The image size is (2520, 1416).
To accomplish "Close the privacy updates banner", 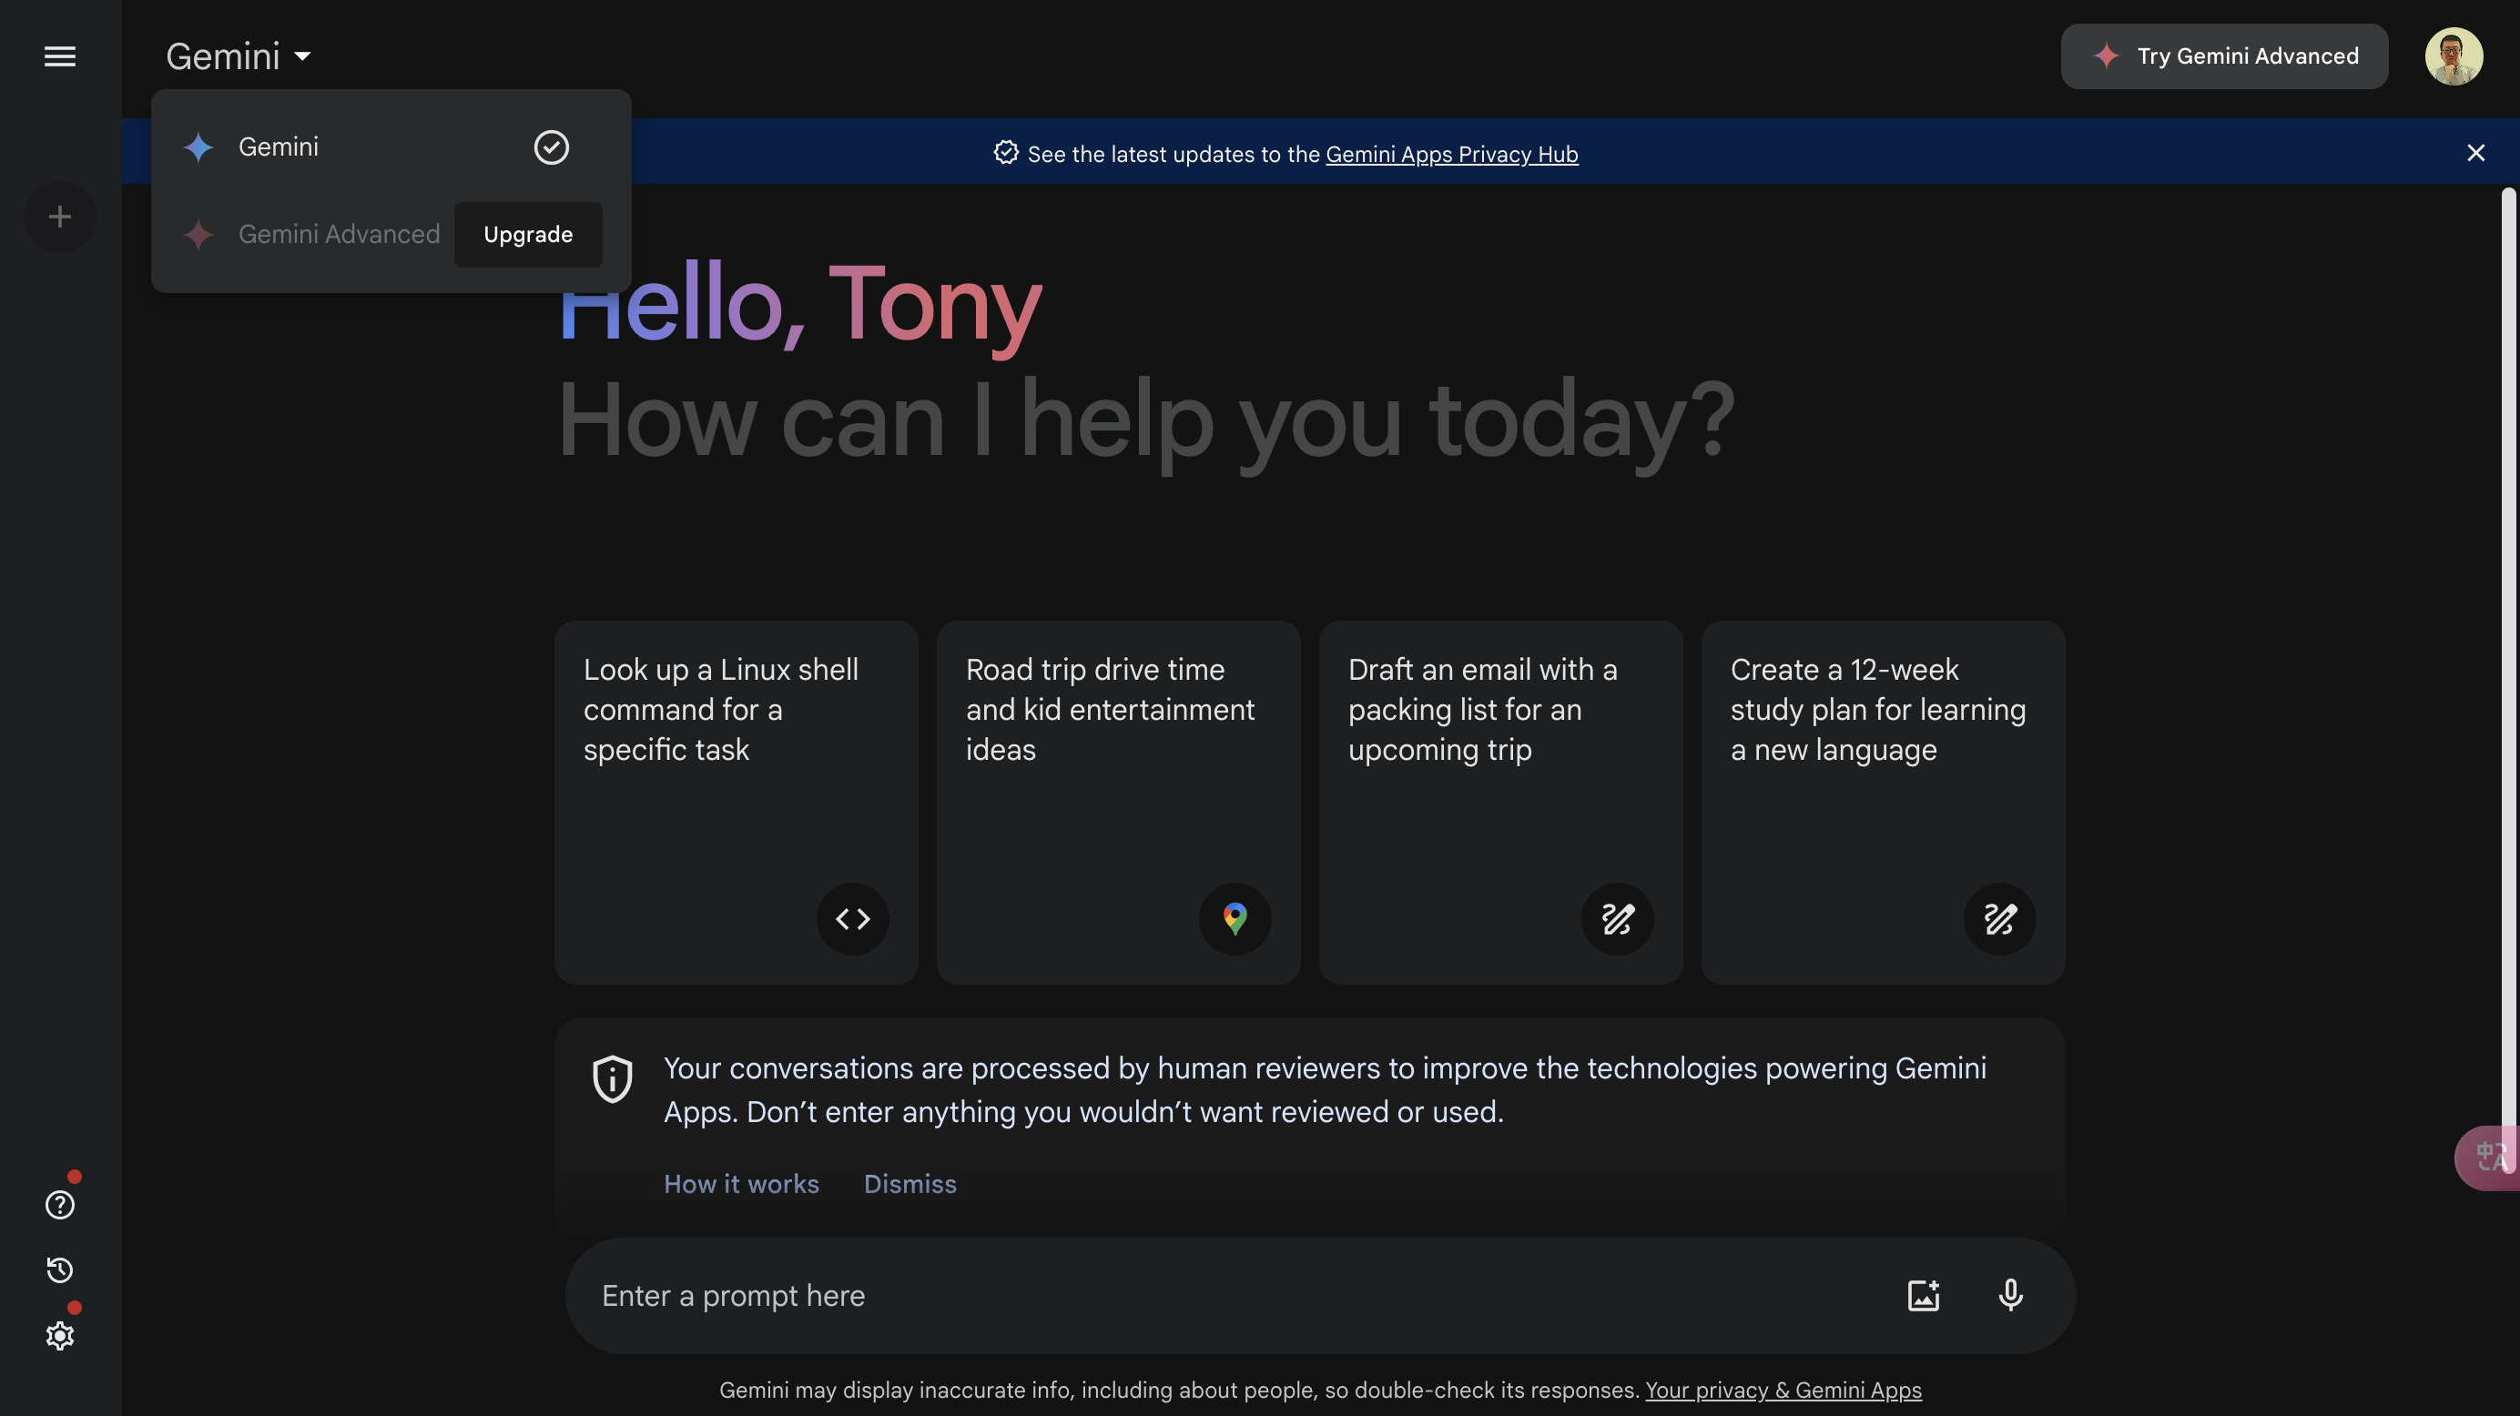I will click(2475, 153).
